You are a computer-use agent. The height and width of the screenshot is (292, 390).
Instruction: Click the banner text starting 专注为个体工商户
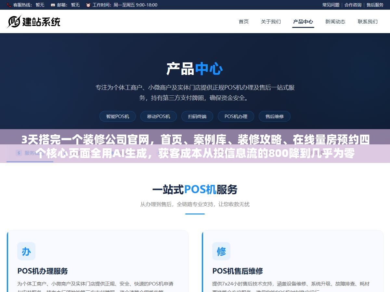click(x=195, y=92)
